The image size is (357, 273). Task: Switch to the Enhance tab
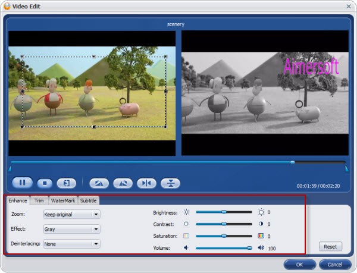tap(18, 200)
